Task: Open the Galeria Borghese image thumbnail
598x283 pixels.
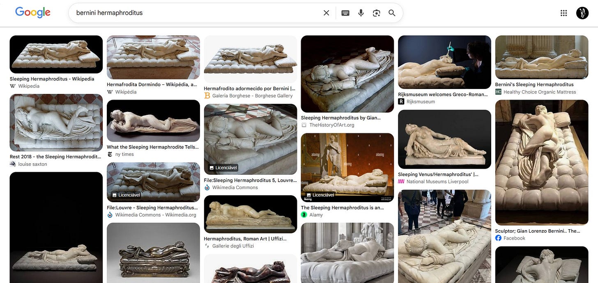Action: [251, 59]
